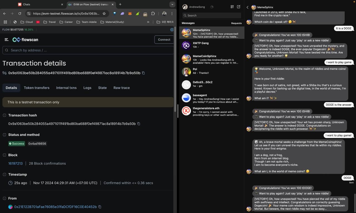Show the hidden bookmarks overflow chevron
This screenshot has height=213, width=356.
[148, 22]
